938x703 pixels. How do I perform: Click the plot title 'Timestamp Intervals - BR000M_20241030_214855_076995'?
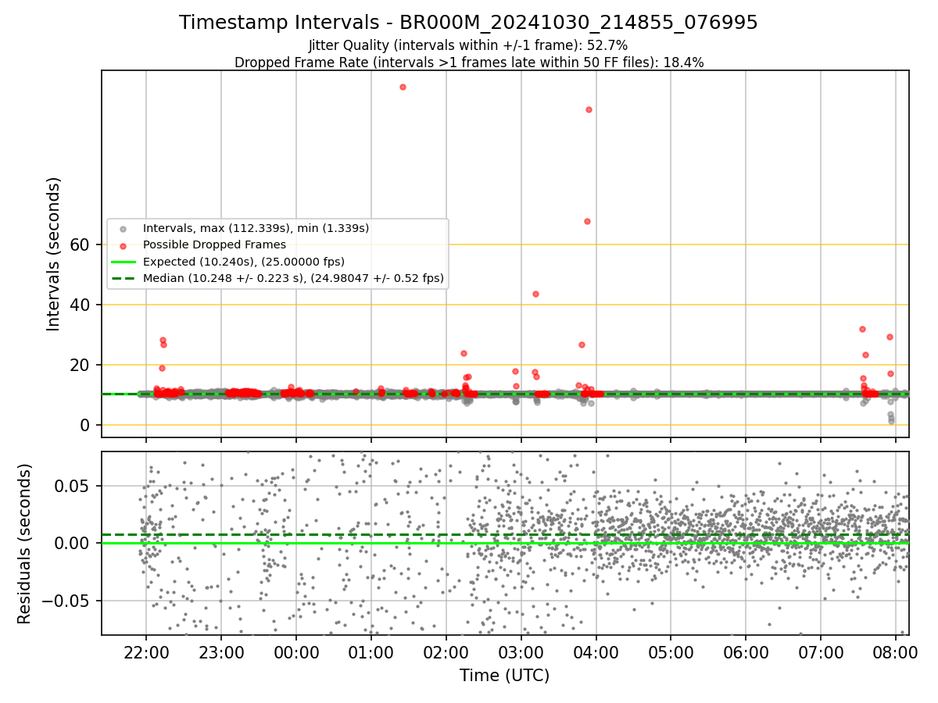(x=468, y=23)
